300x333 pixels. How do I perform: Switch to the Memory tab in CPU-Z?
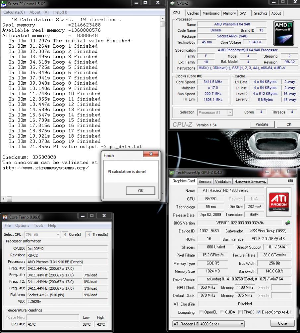coord(229,13)
